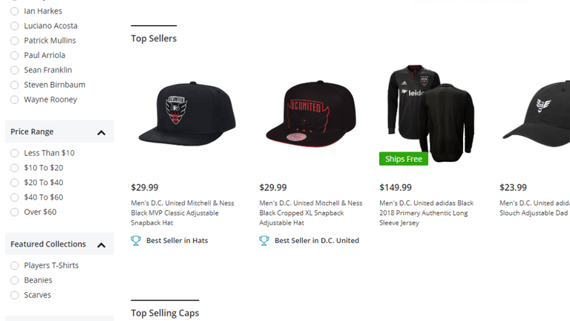Collapse the Featured Collections section
The width and height of the screenshot is (570, 321).
coord(101,244)
